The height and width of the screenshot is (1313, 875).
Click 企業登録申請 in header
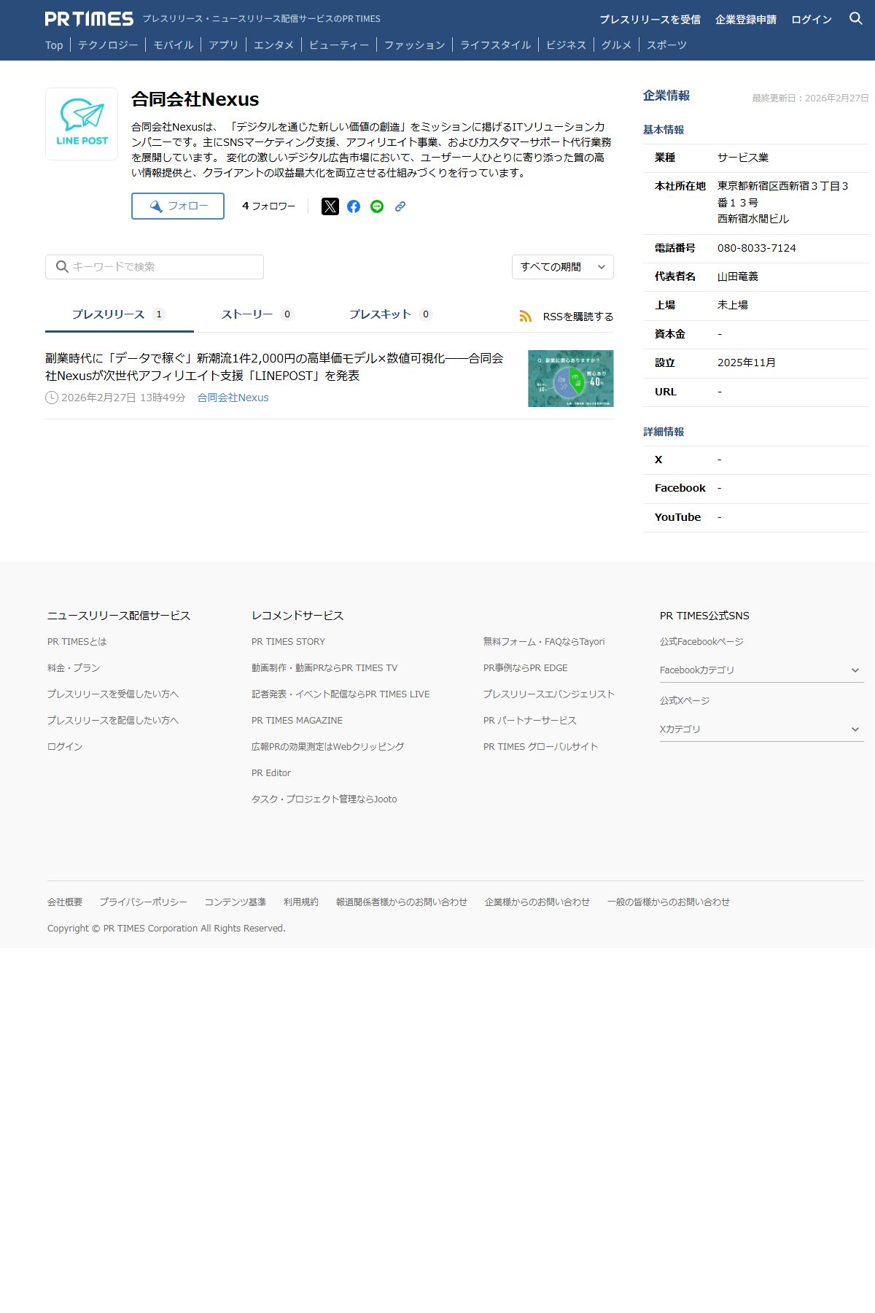pos(746,20)
